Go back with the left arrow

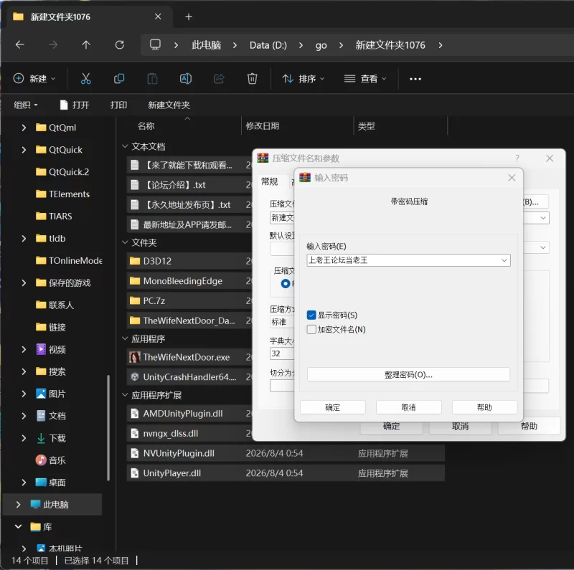20,44
